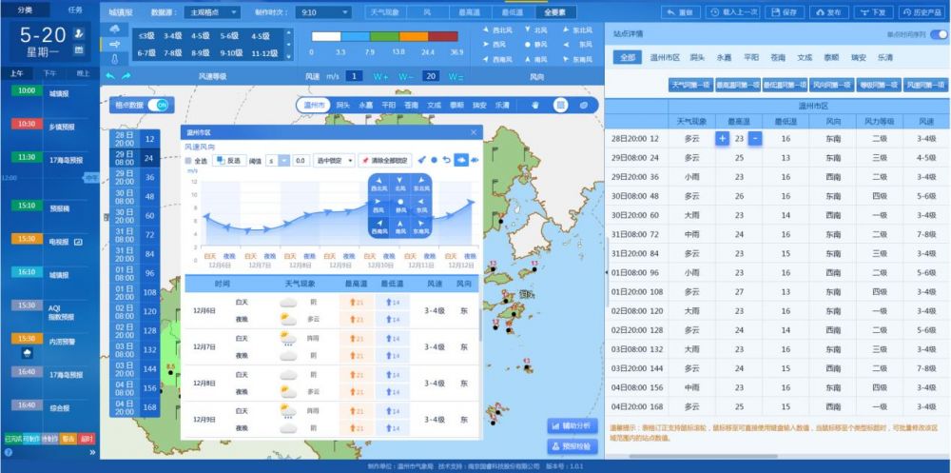The height and width of the screenshot is (473, 951).
Task: Open the 制作时次 9:10 dropdown
Action: tap(321, 13)
